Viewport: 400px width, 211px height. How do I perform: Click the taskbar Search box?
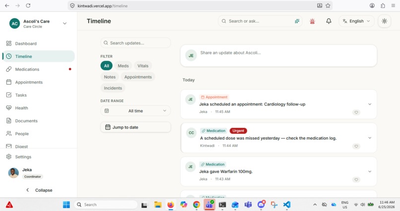pos(106,205)
